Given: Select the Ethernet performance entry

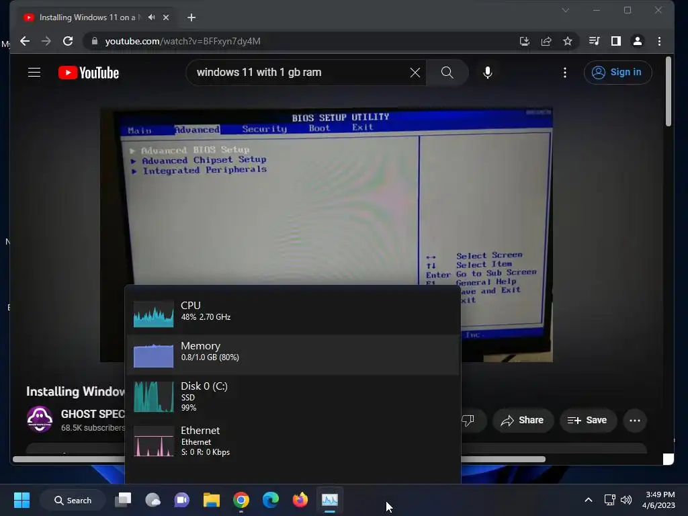Looking at the screenshot, I should click(293, 441).
